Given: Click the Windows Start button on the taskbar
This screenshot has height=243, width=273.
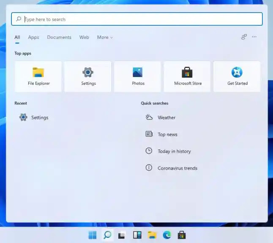Looking at the screenshot, I should click(93, 235).
